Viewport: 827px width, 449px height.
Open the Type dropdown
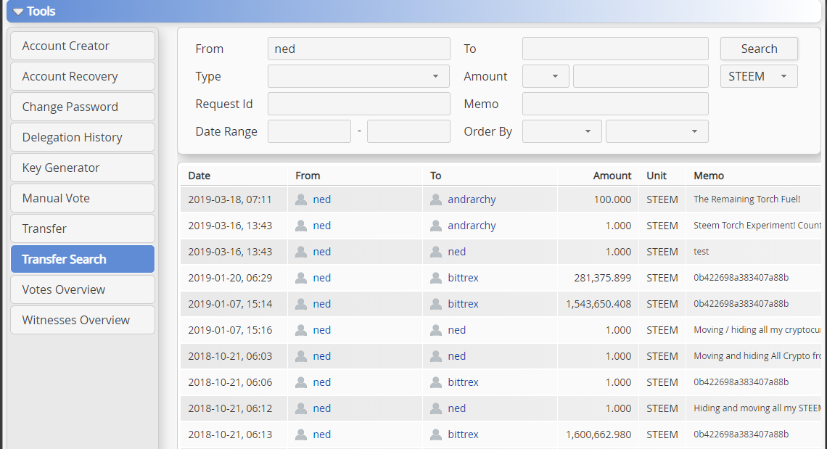[x=358, y=76]
